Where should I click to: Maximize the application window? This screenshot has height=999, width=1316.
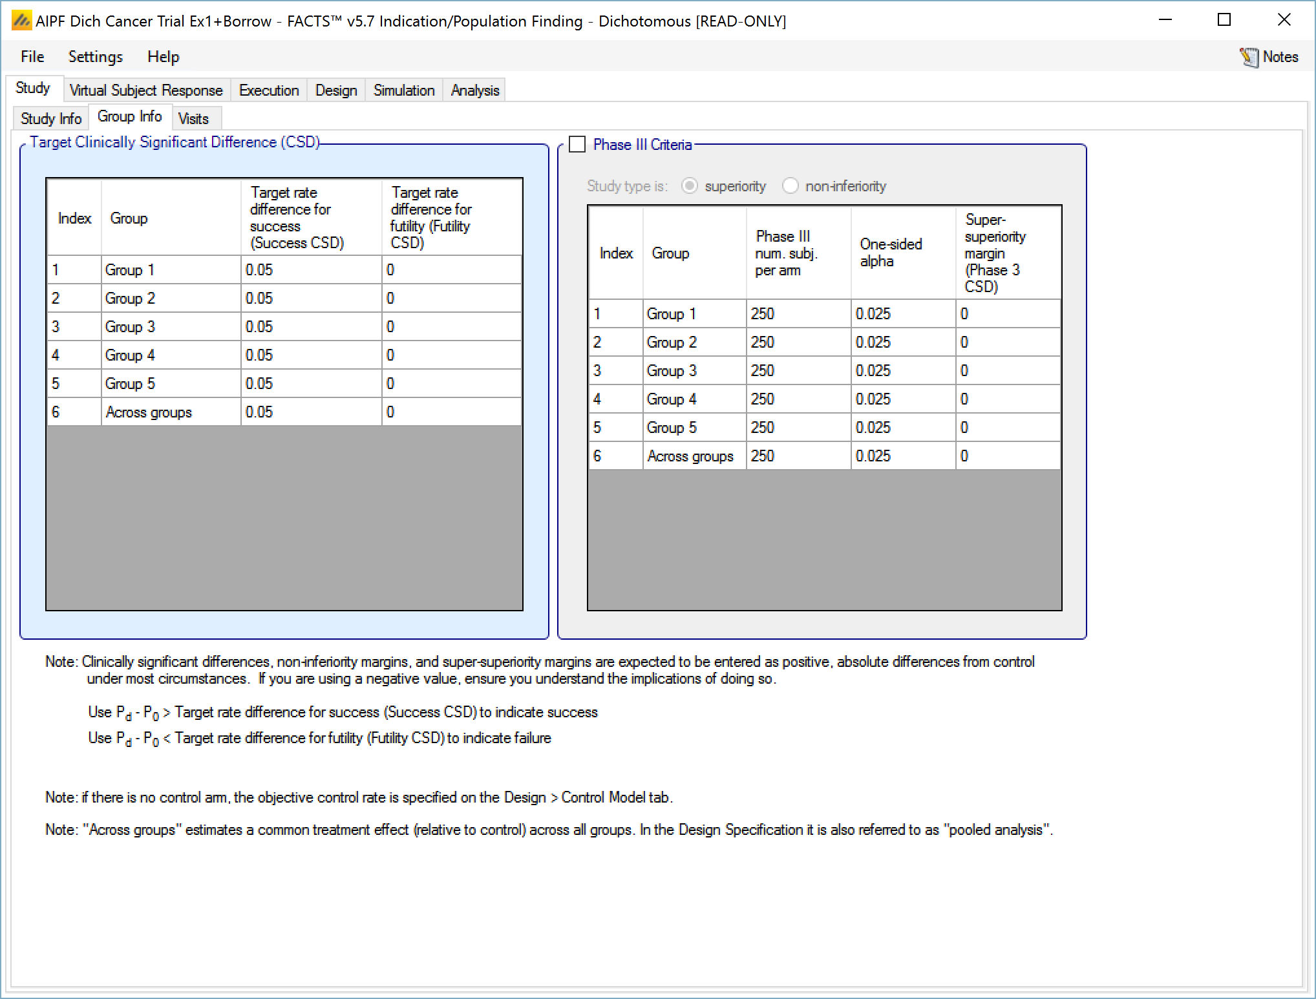tap(1224, 20)
